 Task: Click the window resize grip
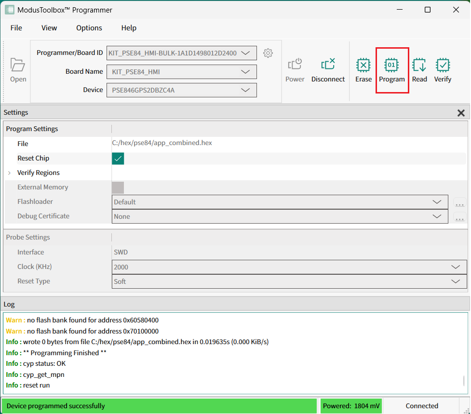click(x=467, y=411)
